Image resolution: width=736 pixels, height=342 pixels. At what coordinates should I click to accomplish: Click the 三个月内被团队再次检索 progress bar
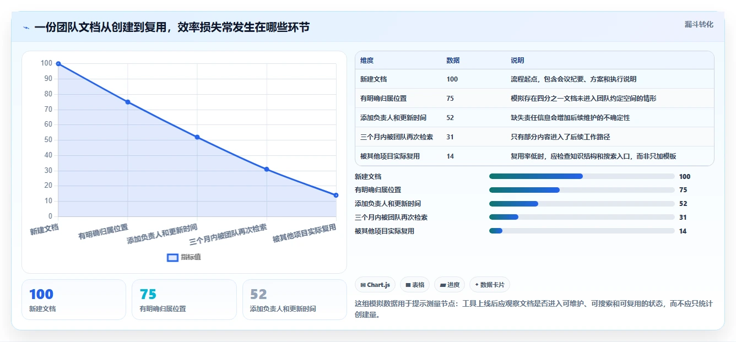coord(582,217)
